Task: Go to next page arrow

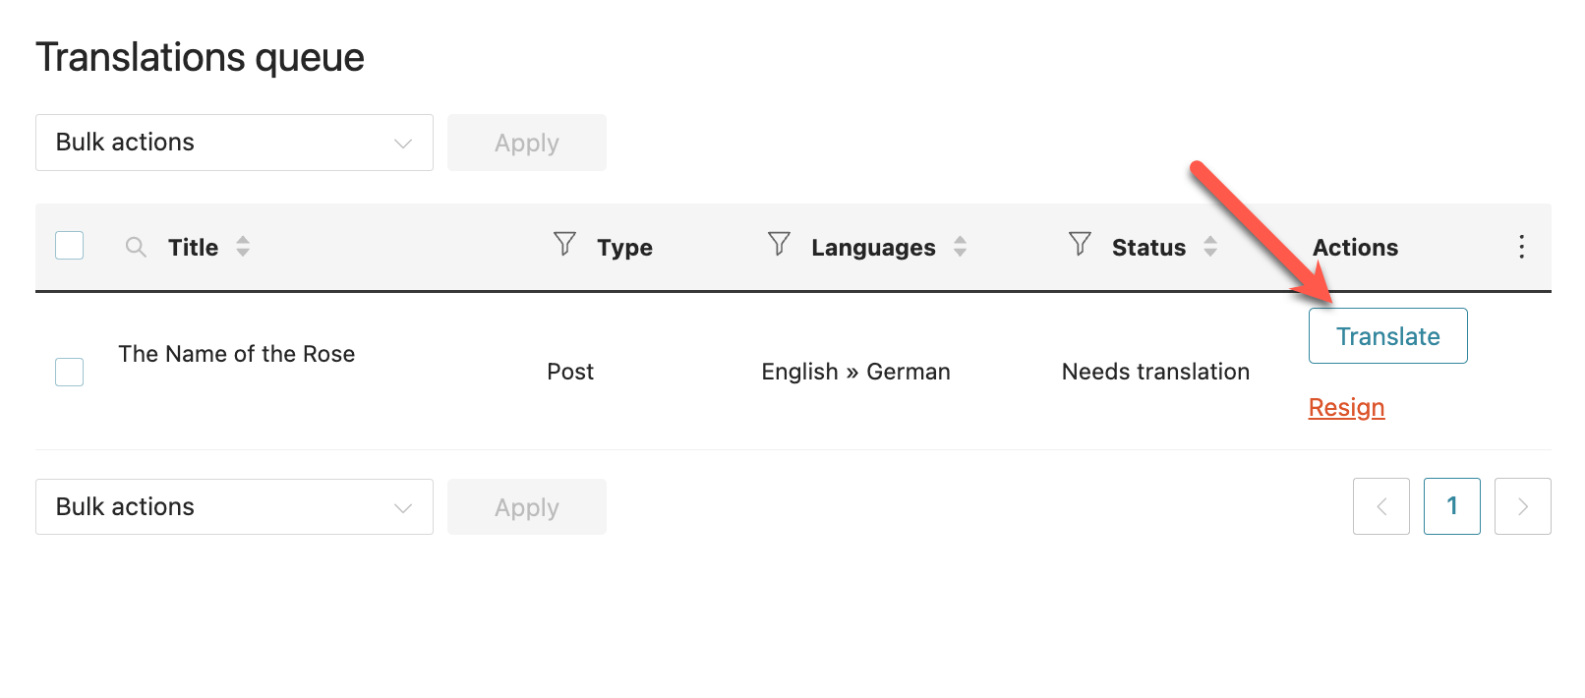Action: point(1523,506)
